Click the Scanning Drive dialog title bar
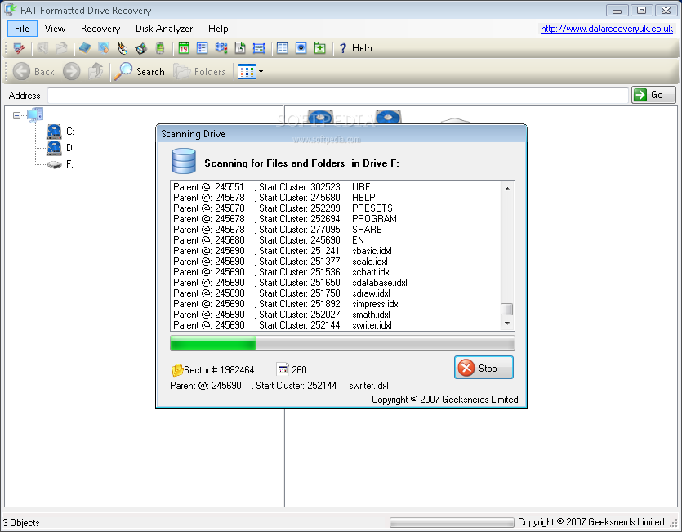682x532 pixels. [341, 134]
